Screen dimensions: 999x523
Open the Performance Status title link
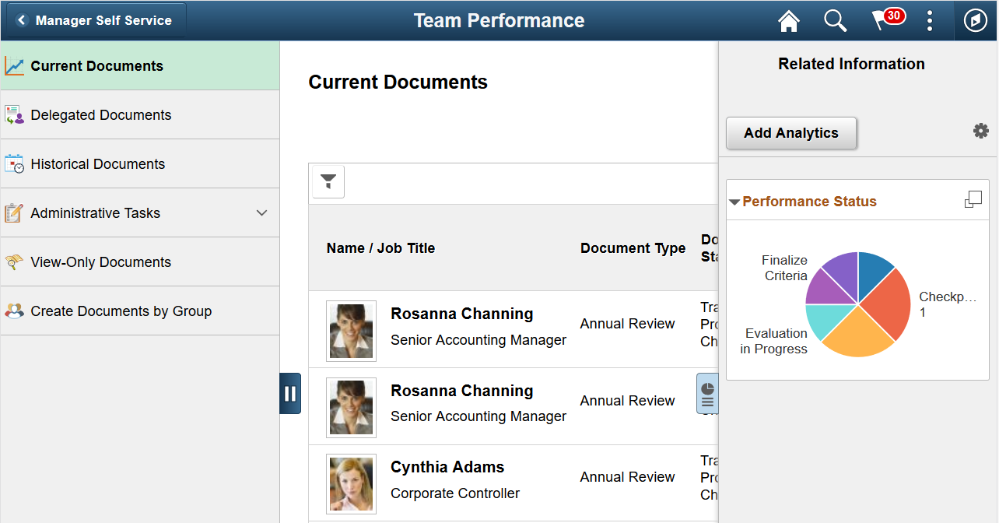pos(809,202)
